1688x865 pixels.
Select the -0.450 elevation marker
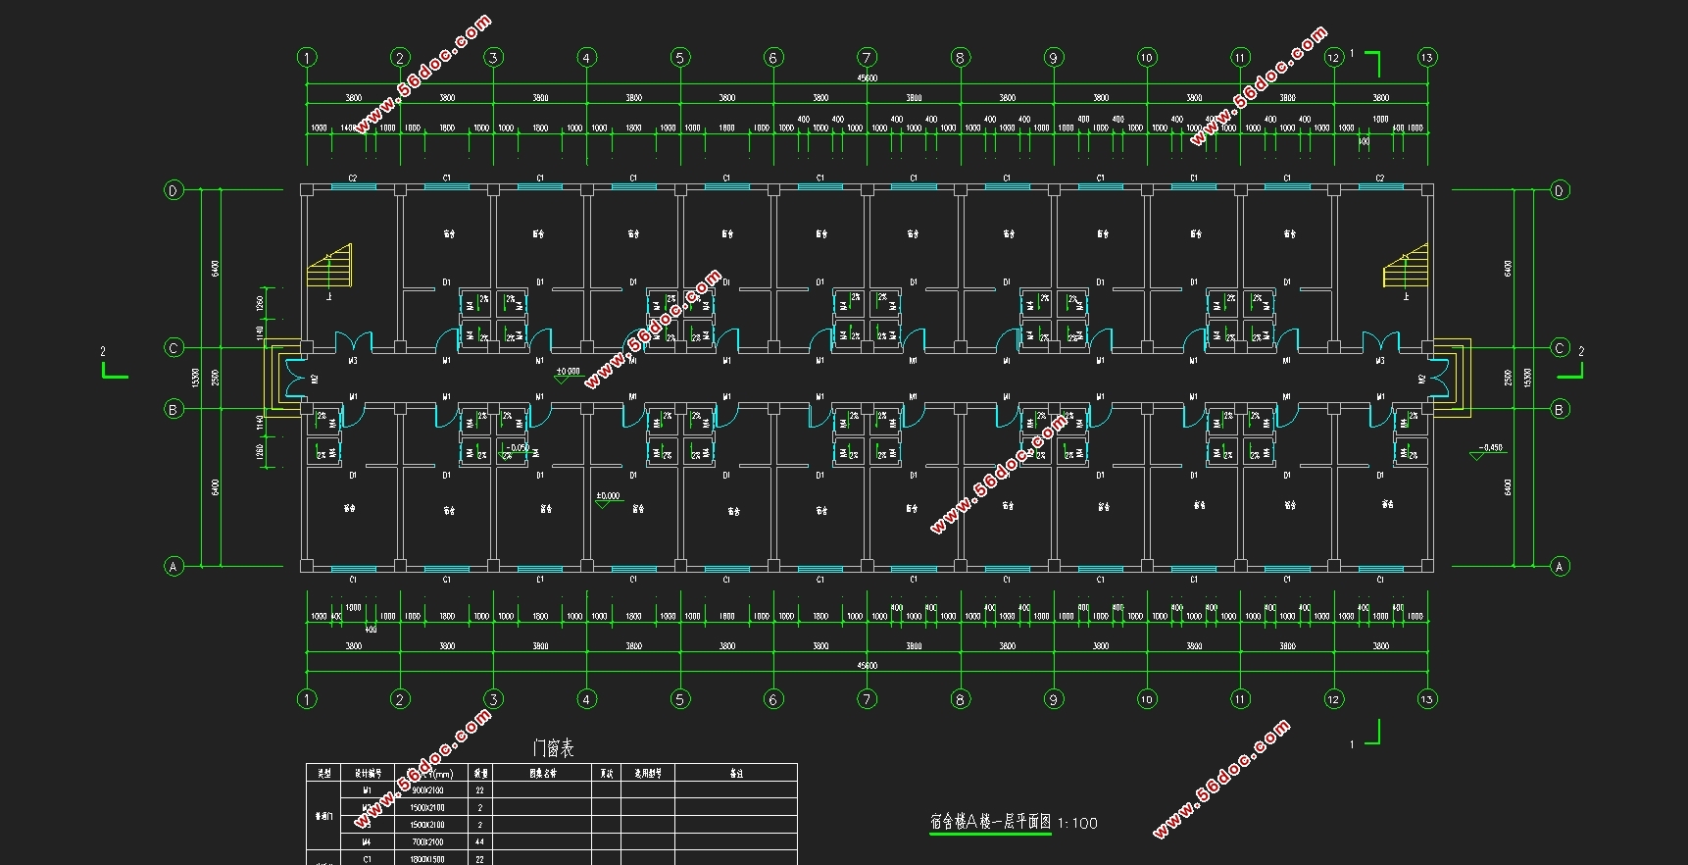tap(1489, 449)
